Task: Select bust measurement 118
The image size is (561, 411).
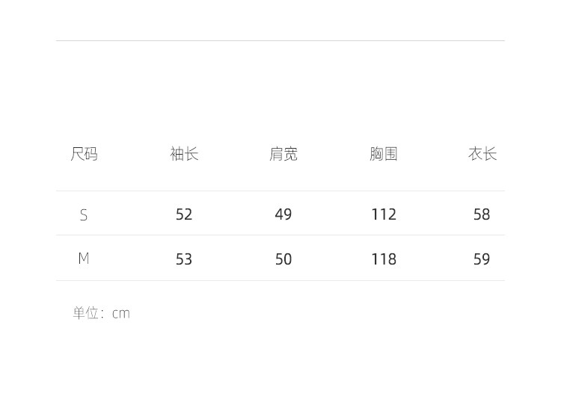Action: tap(384, 259)
